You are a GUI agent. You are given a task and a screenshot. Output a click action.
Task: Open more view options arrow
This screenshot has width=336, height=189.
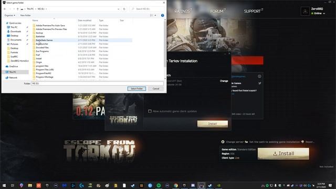click(155, 15)
